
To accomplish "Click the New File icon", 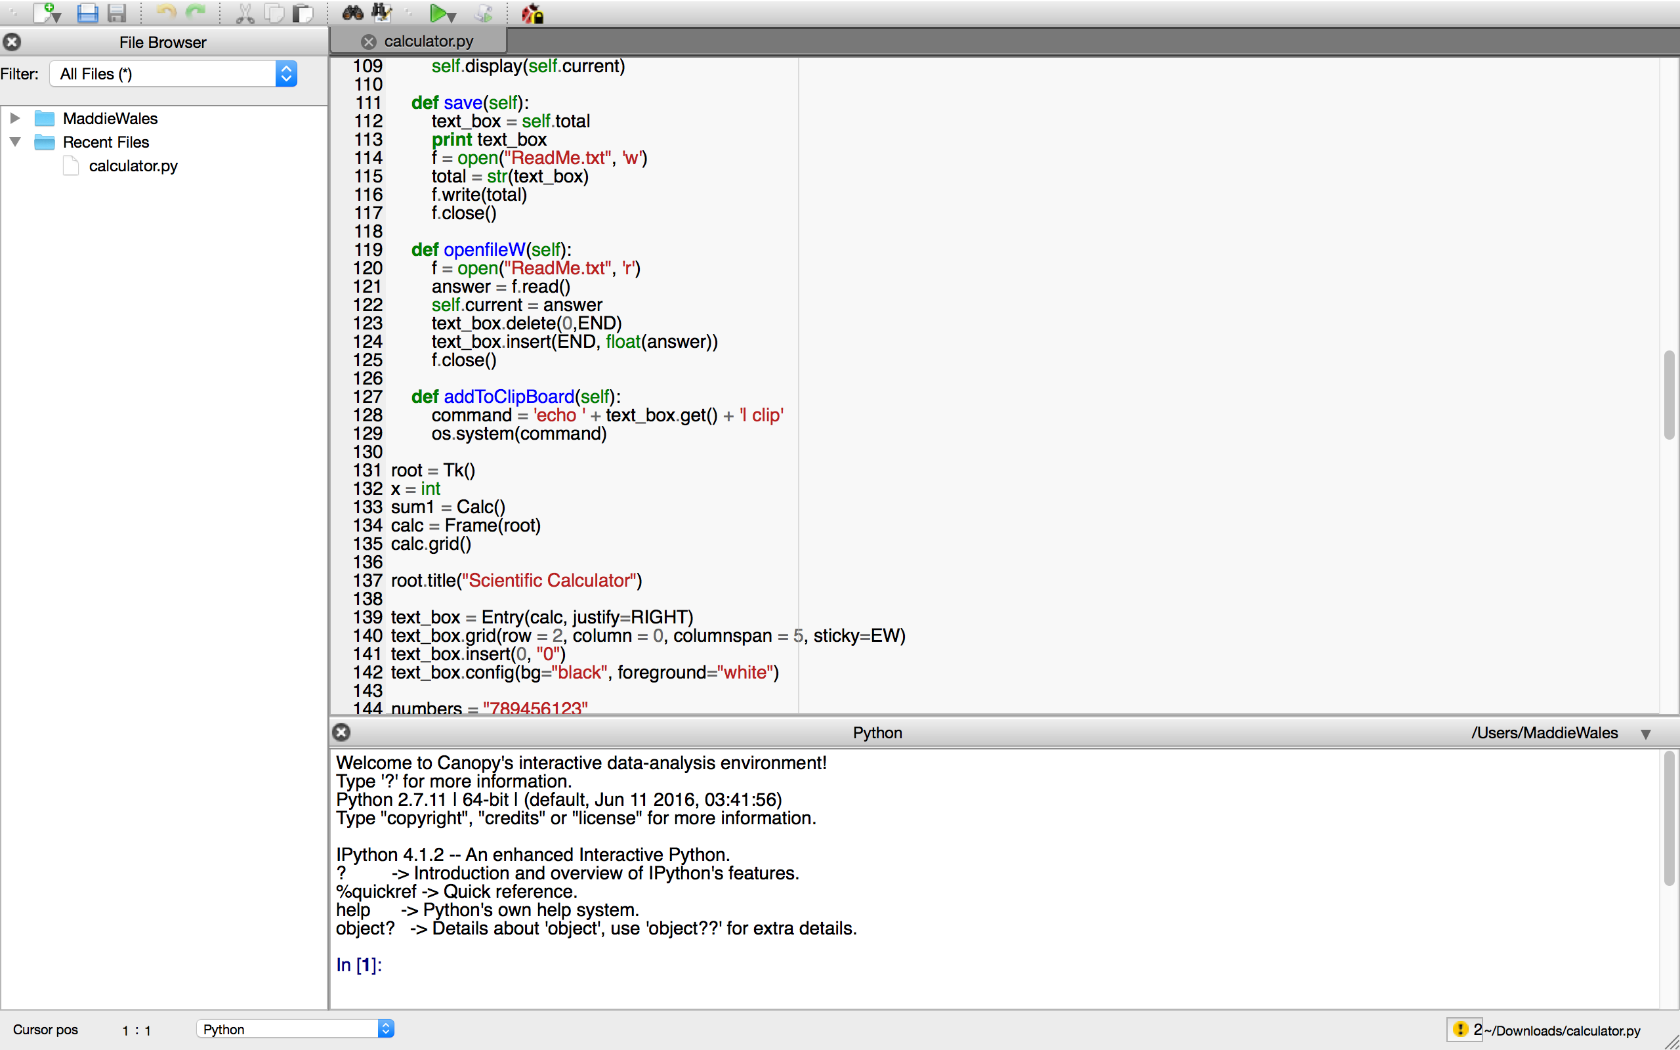I will pos(43,12).
